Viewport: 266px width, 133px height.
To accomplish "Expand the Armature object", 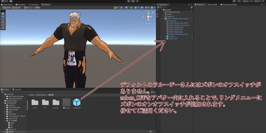I will coord(165,21).
